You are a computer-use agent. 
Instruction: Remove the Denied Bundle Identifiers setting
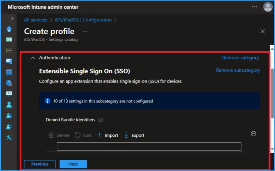(254, 134)
